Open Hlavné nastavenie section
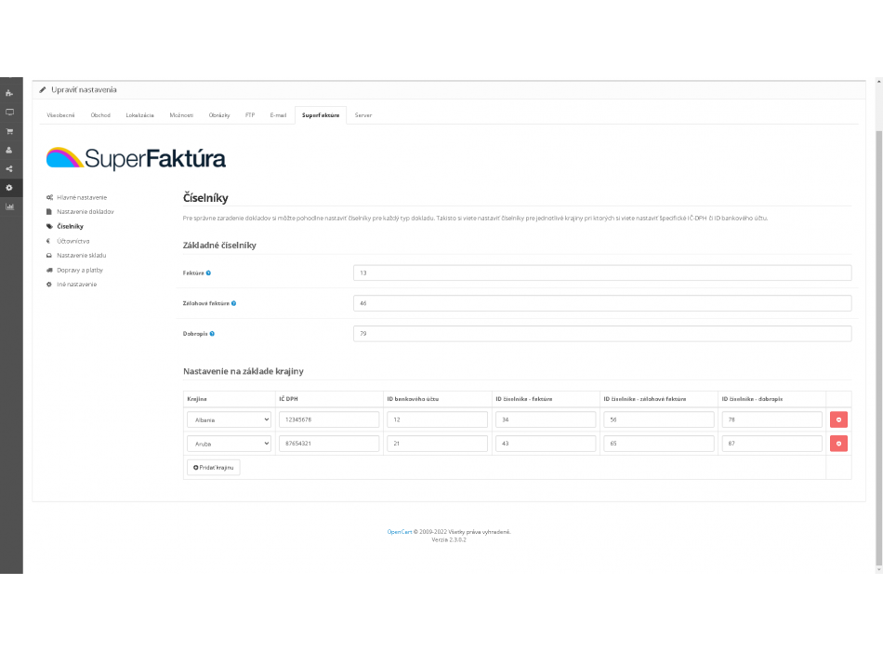883x651 pixels. click(x=76, y=197)
